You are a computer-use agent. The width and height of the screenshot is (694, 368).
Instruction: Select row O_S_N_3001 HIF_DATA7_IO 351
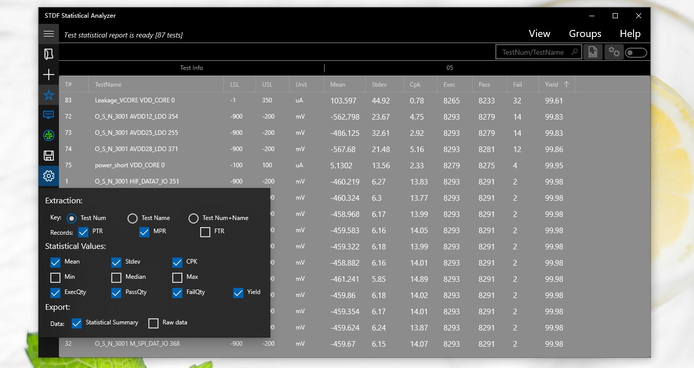[x=355, y=181]
